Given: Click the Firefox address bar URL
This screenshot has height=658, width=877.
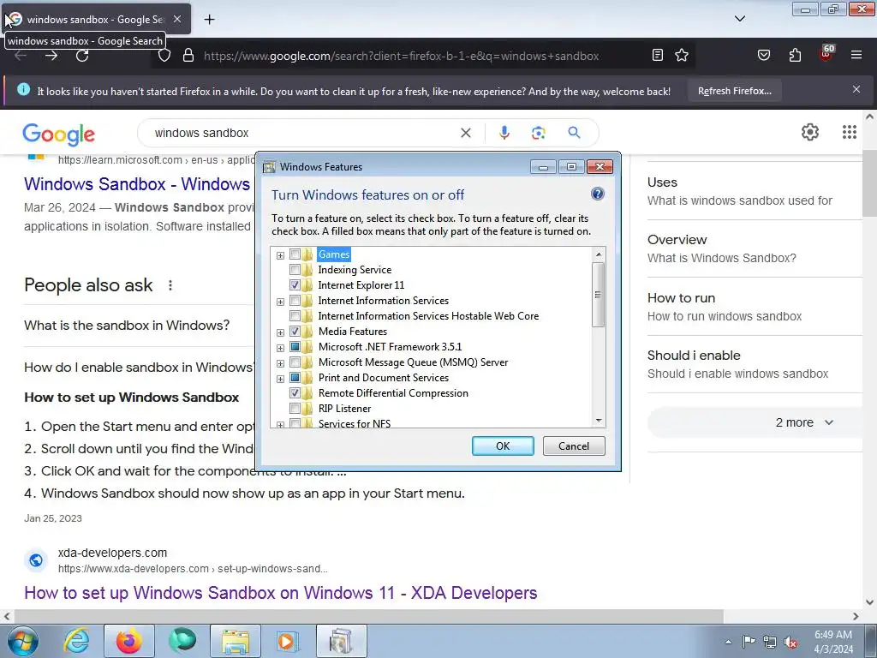Looking at the screenshot, I should 401,56.
